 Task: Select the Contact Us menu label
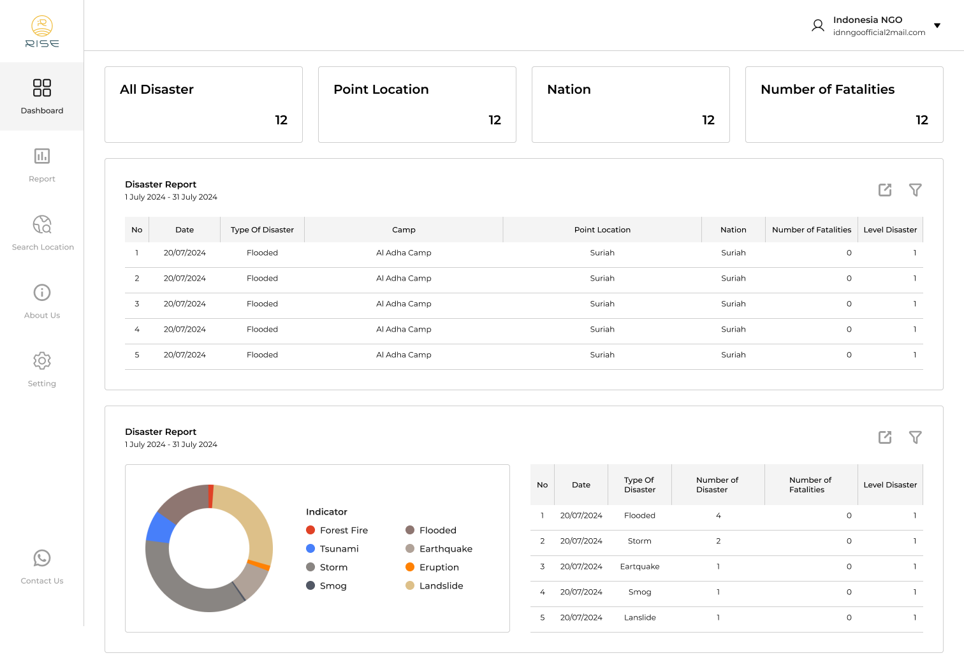click(x=42, y=581)
